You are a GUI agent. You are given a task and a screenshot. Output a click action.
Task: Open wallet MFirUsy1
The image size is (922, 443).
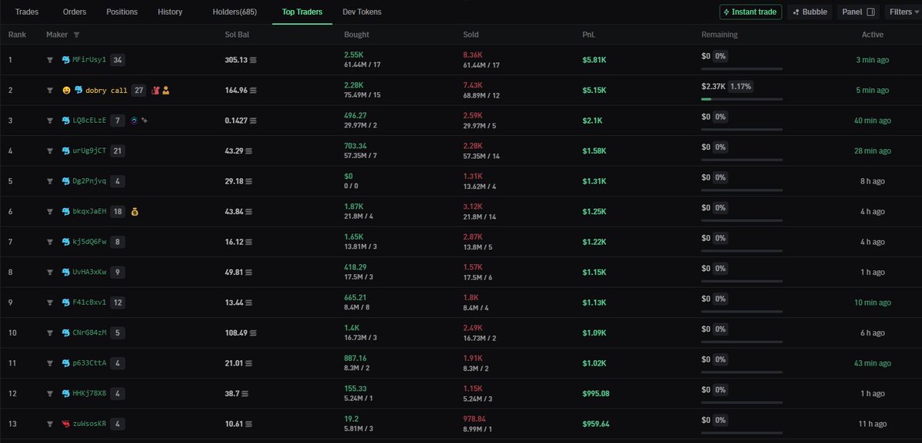point(89,60)
